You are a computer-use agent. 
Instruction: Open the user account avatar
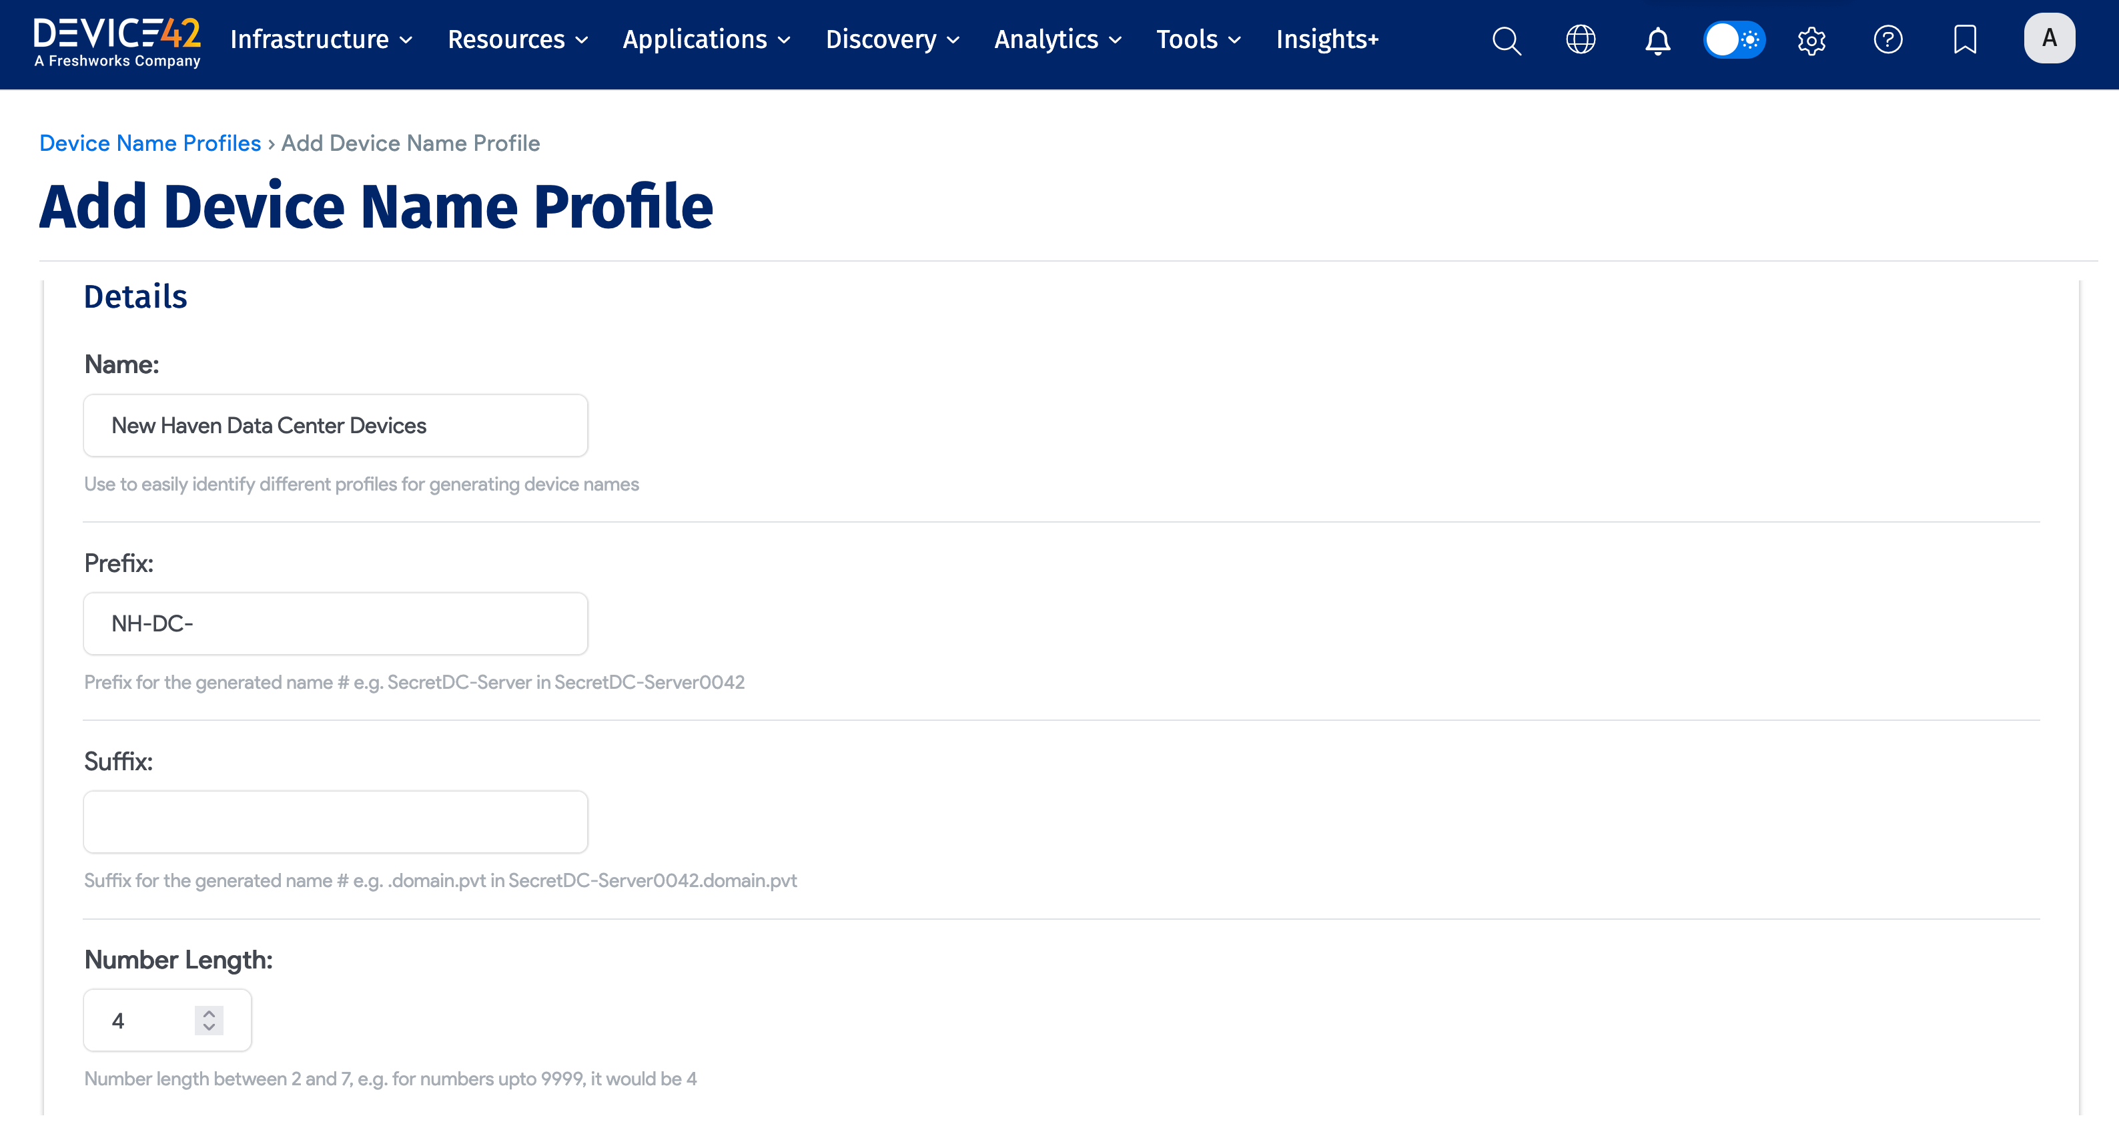coord(2050,38)
